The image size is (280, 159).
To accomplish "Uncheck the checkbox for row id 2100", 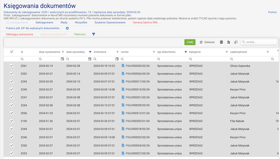I will [x=12, y=121].
